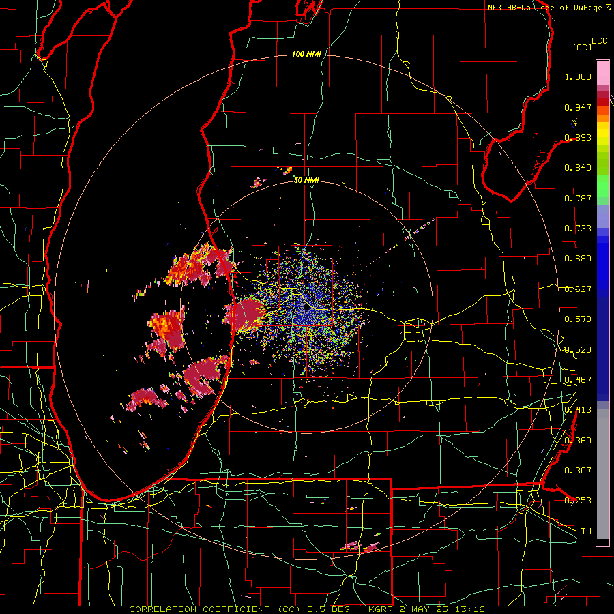Click the 0.467 legend value
The image size is (614, 614).
(578, 380)
